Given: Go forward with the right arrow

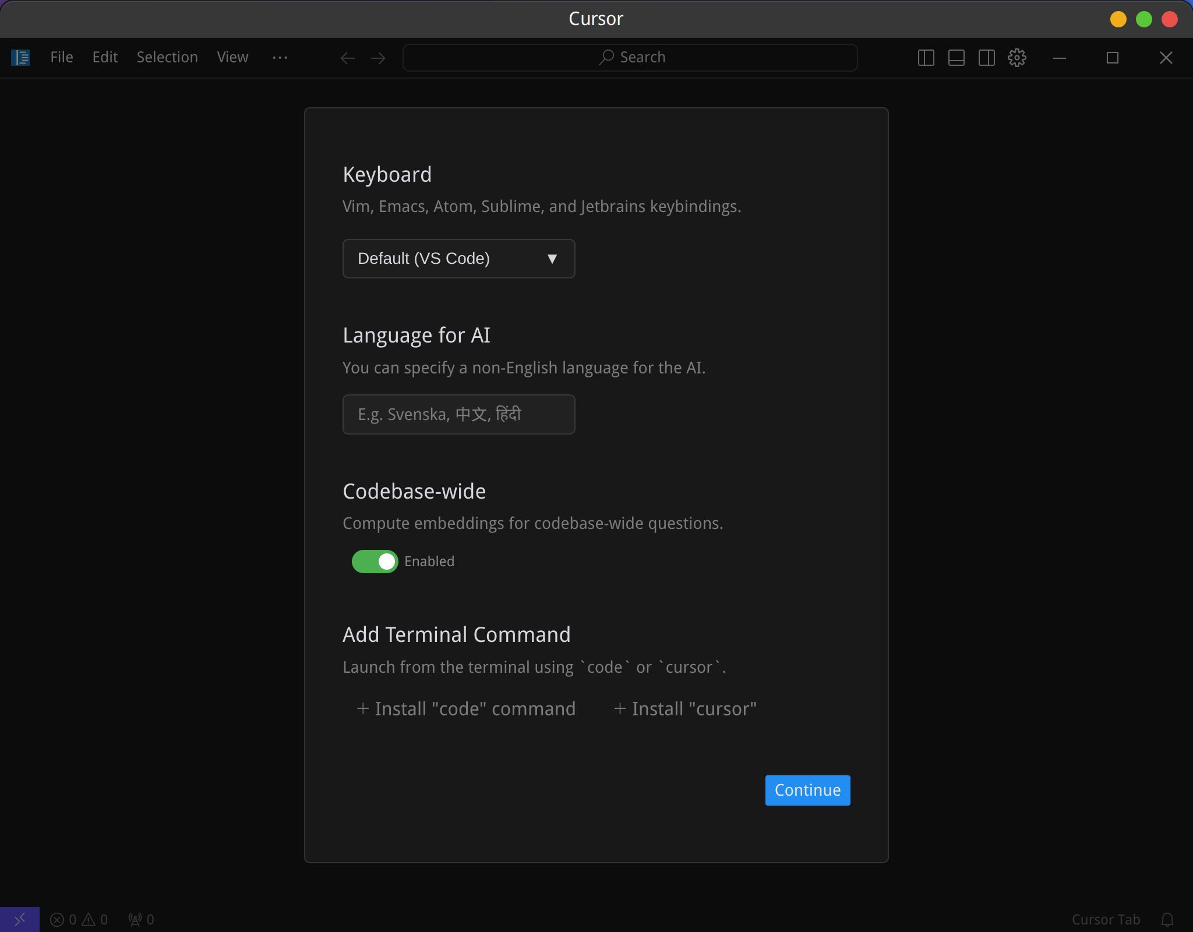Looking at the screenshot, I should [378, 58].
